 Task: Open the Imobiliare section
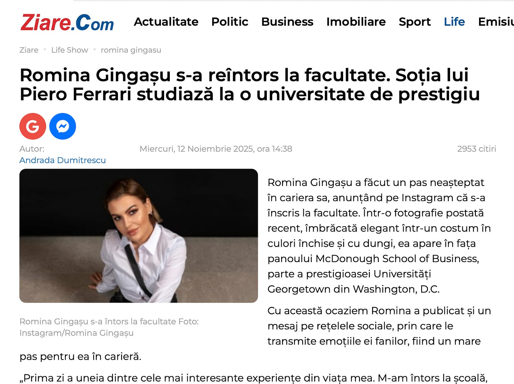[x=356, y=22]
